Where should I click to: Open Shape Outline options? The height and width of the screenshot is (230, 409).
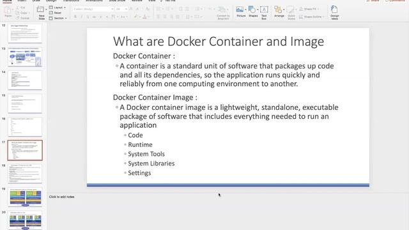point(311,17)
